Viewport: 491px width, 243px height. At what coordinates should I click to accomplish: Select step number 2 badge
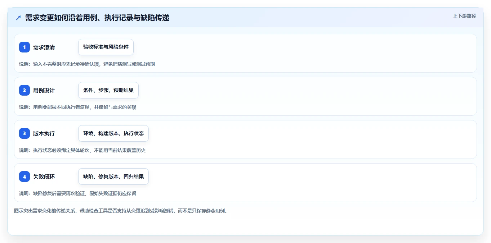24,90
